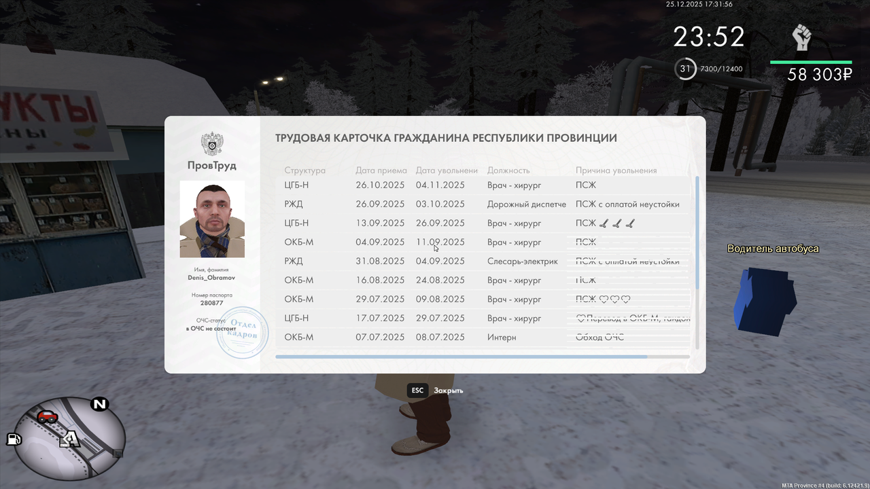Click the 13.09.2025 hire date

coord(380,223)
